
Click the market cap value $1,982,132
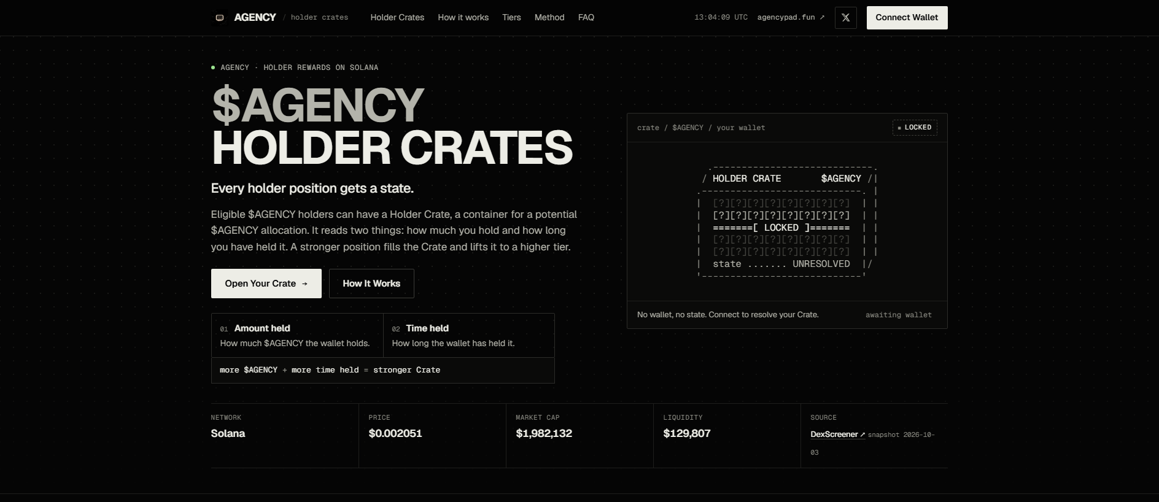[544, 433]
